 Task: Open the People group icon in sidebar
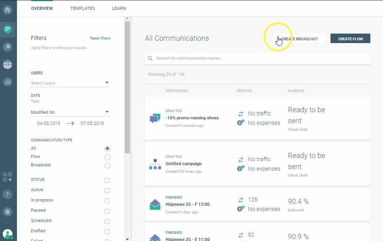click(8, 64)
